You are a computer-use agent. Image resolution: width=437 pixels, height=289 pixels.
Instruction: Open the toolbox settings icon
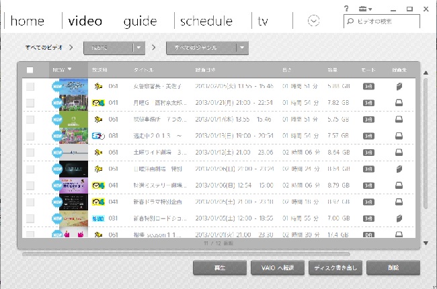click(x=362, y=9)
